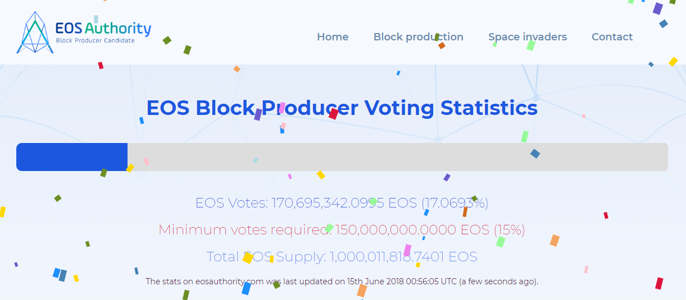Click the EOS triangular logo icon
Screen dimensions: 686x300
[35, 32]
